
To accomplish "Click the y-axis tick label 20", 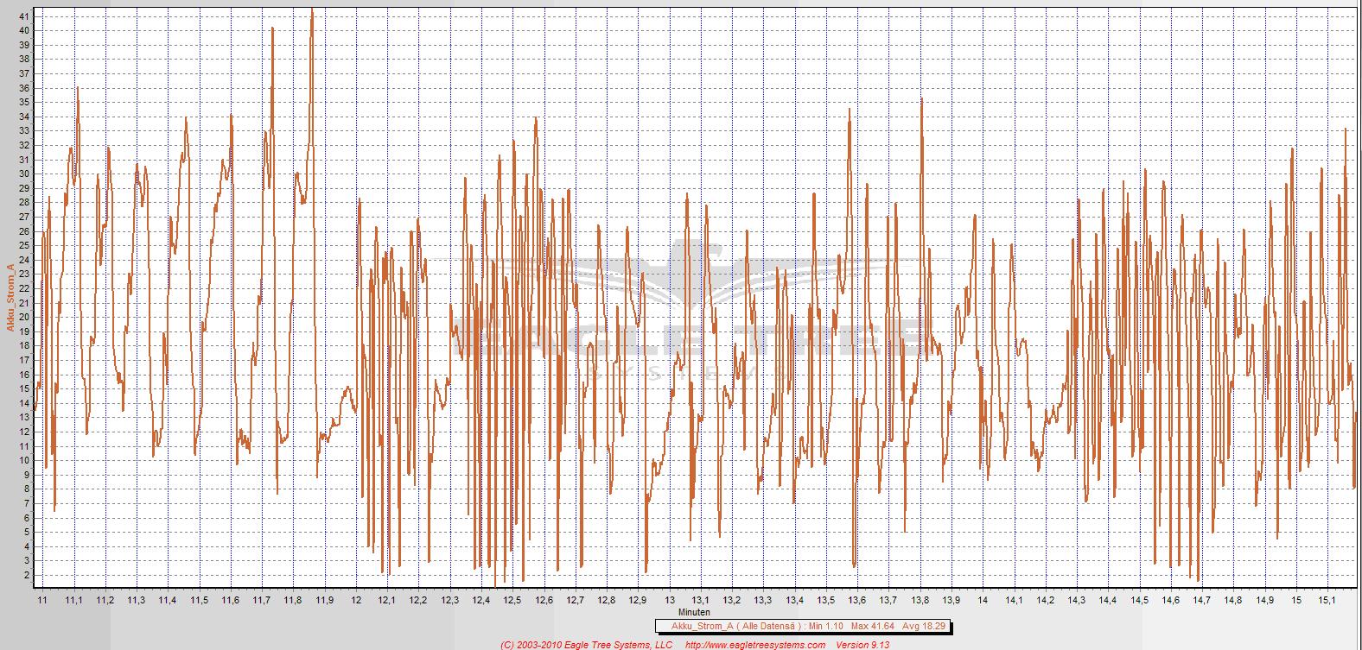I will pos(24,317).
